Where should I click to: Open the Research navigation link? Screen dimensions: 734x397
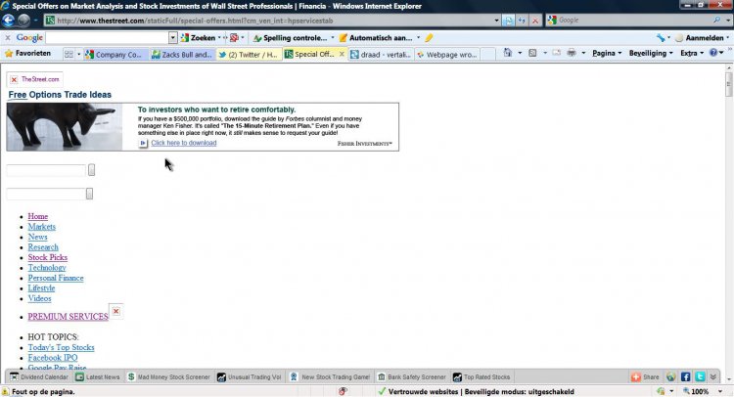43,247
